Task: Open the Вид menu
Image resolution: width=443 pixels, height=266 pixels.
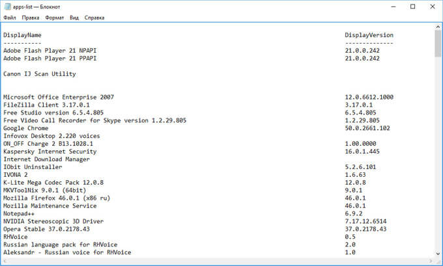Action: (x=75, y=18)
